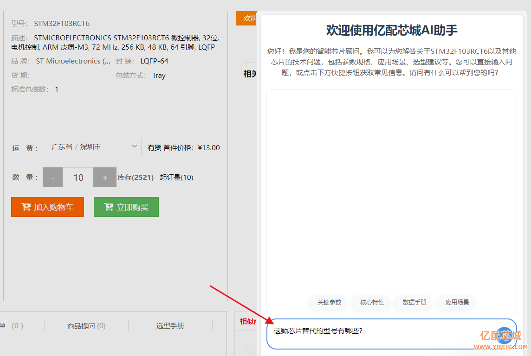Click the orange 欢迎 tab behind the chat
531x356 pixels.
pos(247,18)
